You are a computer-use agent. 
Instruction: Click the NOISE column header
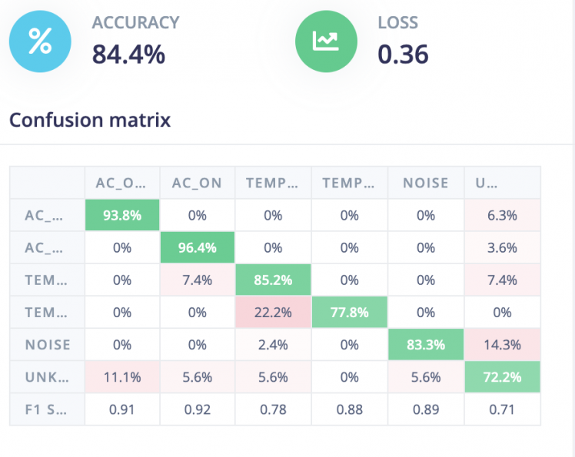point(426,183)
